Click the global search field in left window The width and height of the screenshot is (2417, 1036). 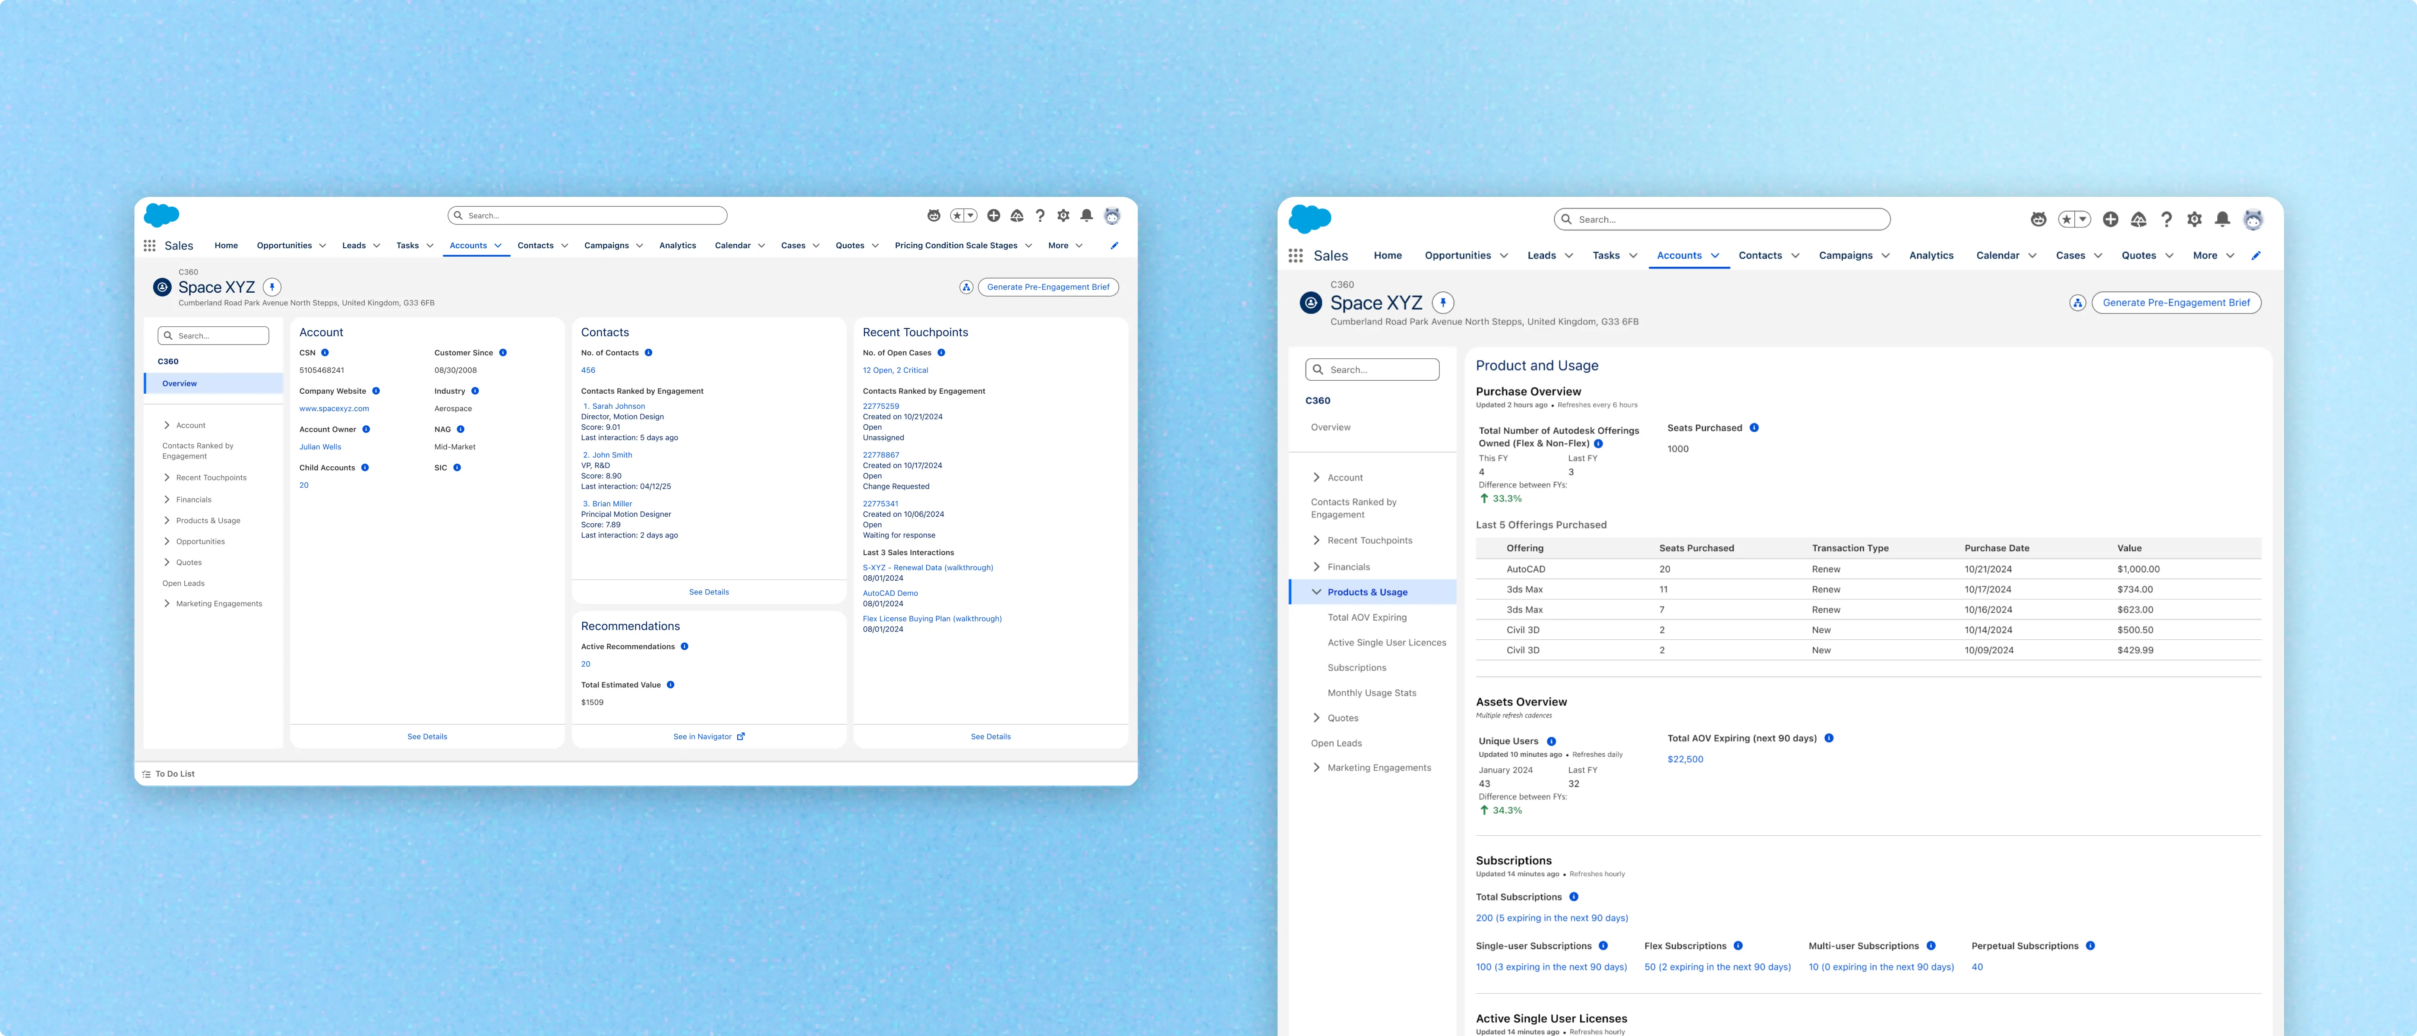pos(587,216)
